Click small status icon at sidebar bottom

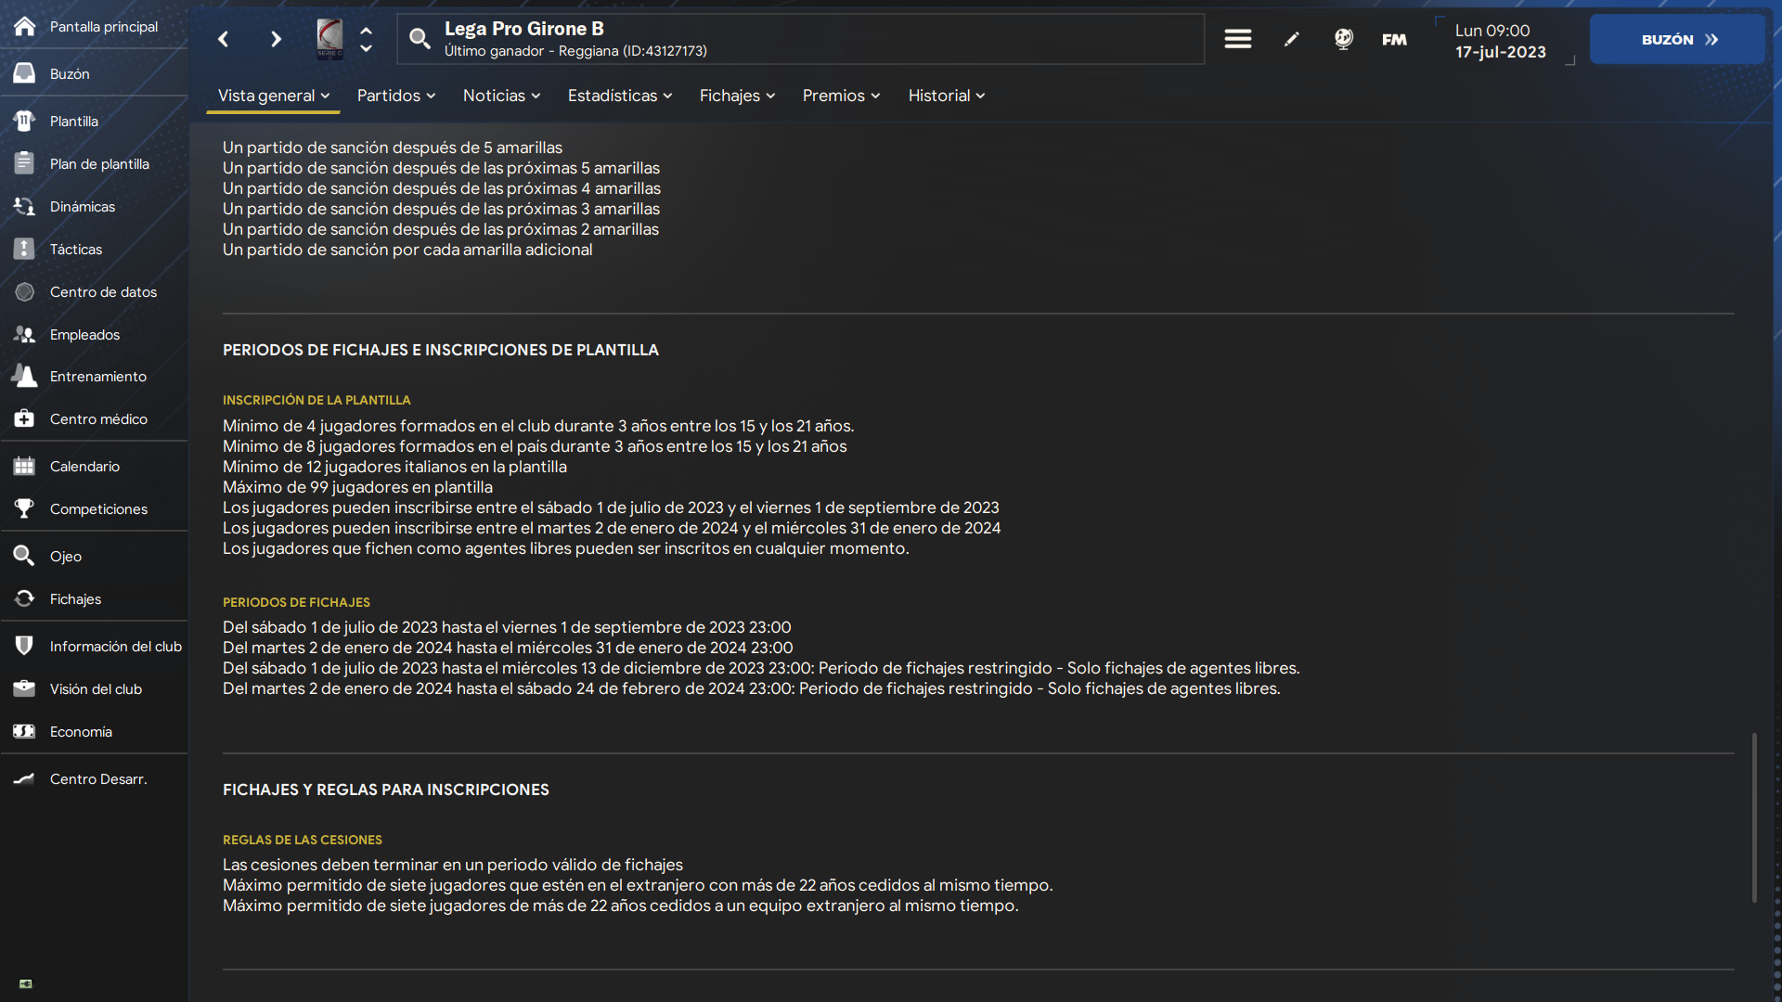coord(26,983)
